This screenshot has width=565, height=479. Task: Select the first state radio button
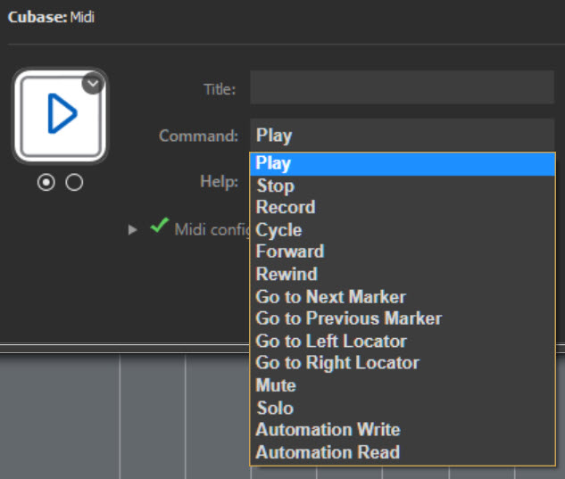[x=46, y=182]
